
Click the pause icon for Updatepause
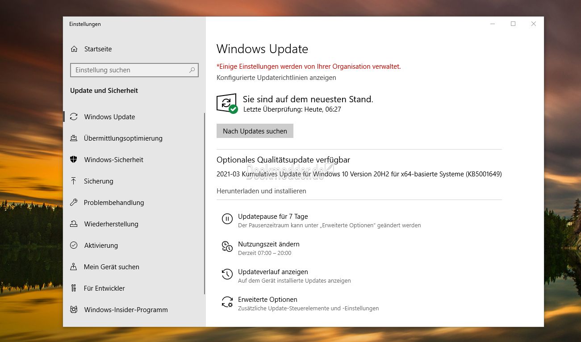click(x=227, y=219)
